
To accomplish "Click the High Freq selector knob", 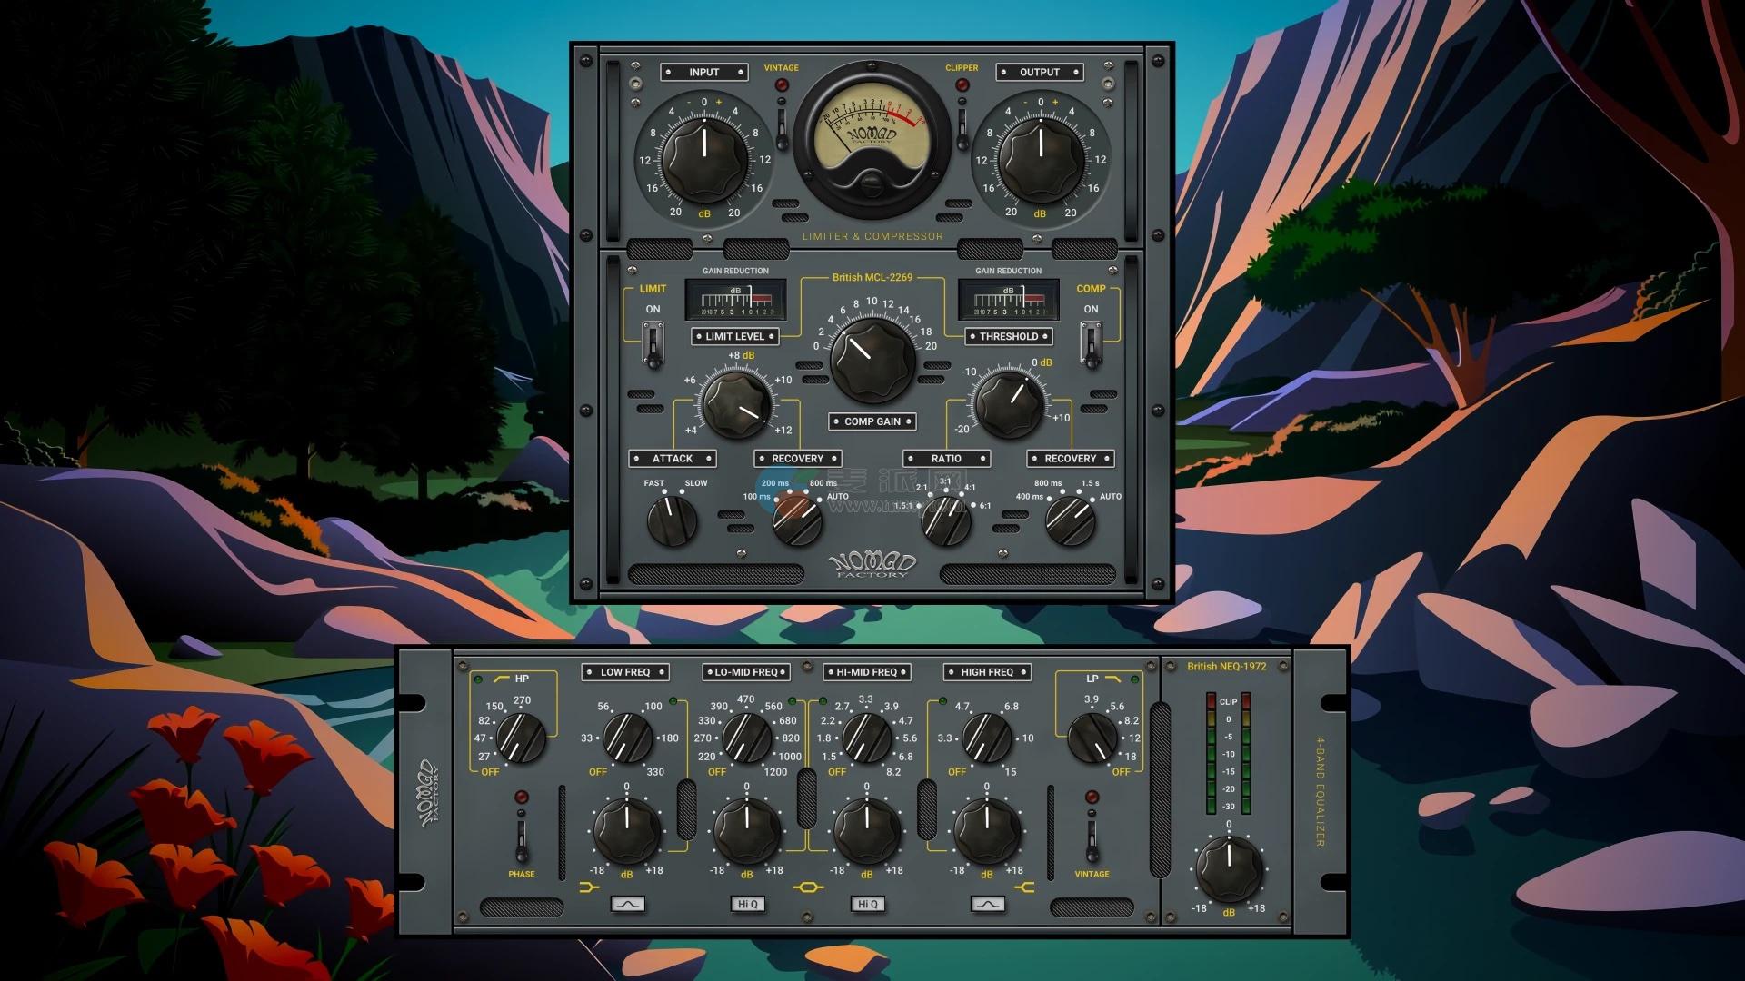I will pyautogui.click(x=987, y=738).
